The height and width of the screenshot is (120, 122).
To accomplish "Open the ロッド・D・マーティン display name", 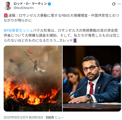I will [x=30, y=4].
